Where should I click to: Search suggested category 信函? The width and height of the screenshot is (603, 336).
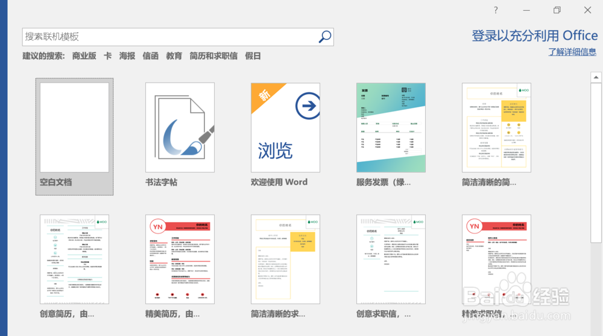coord(150,56)
